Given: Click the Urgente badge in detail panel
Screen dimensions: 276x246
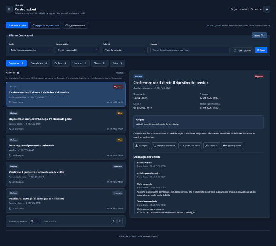Looking at the screenshot, I should [259, 76].
